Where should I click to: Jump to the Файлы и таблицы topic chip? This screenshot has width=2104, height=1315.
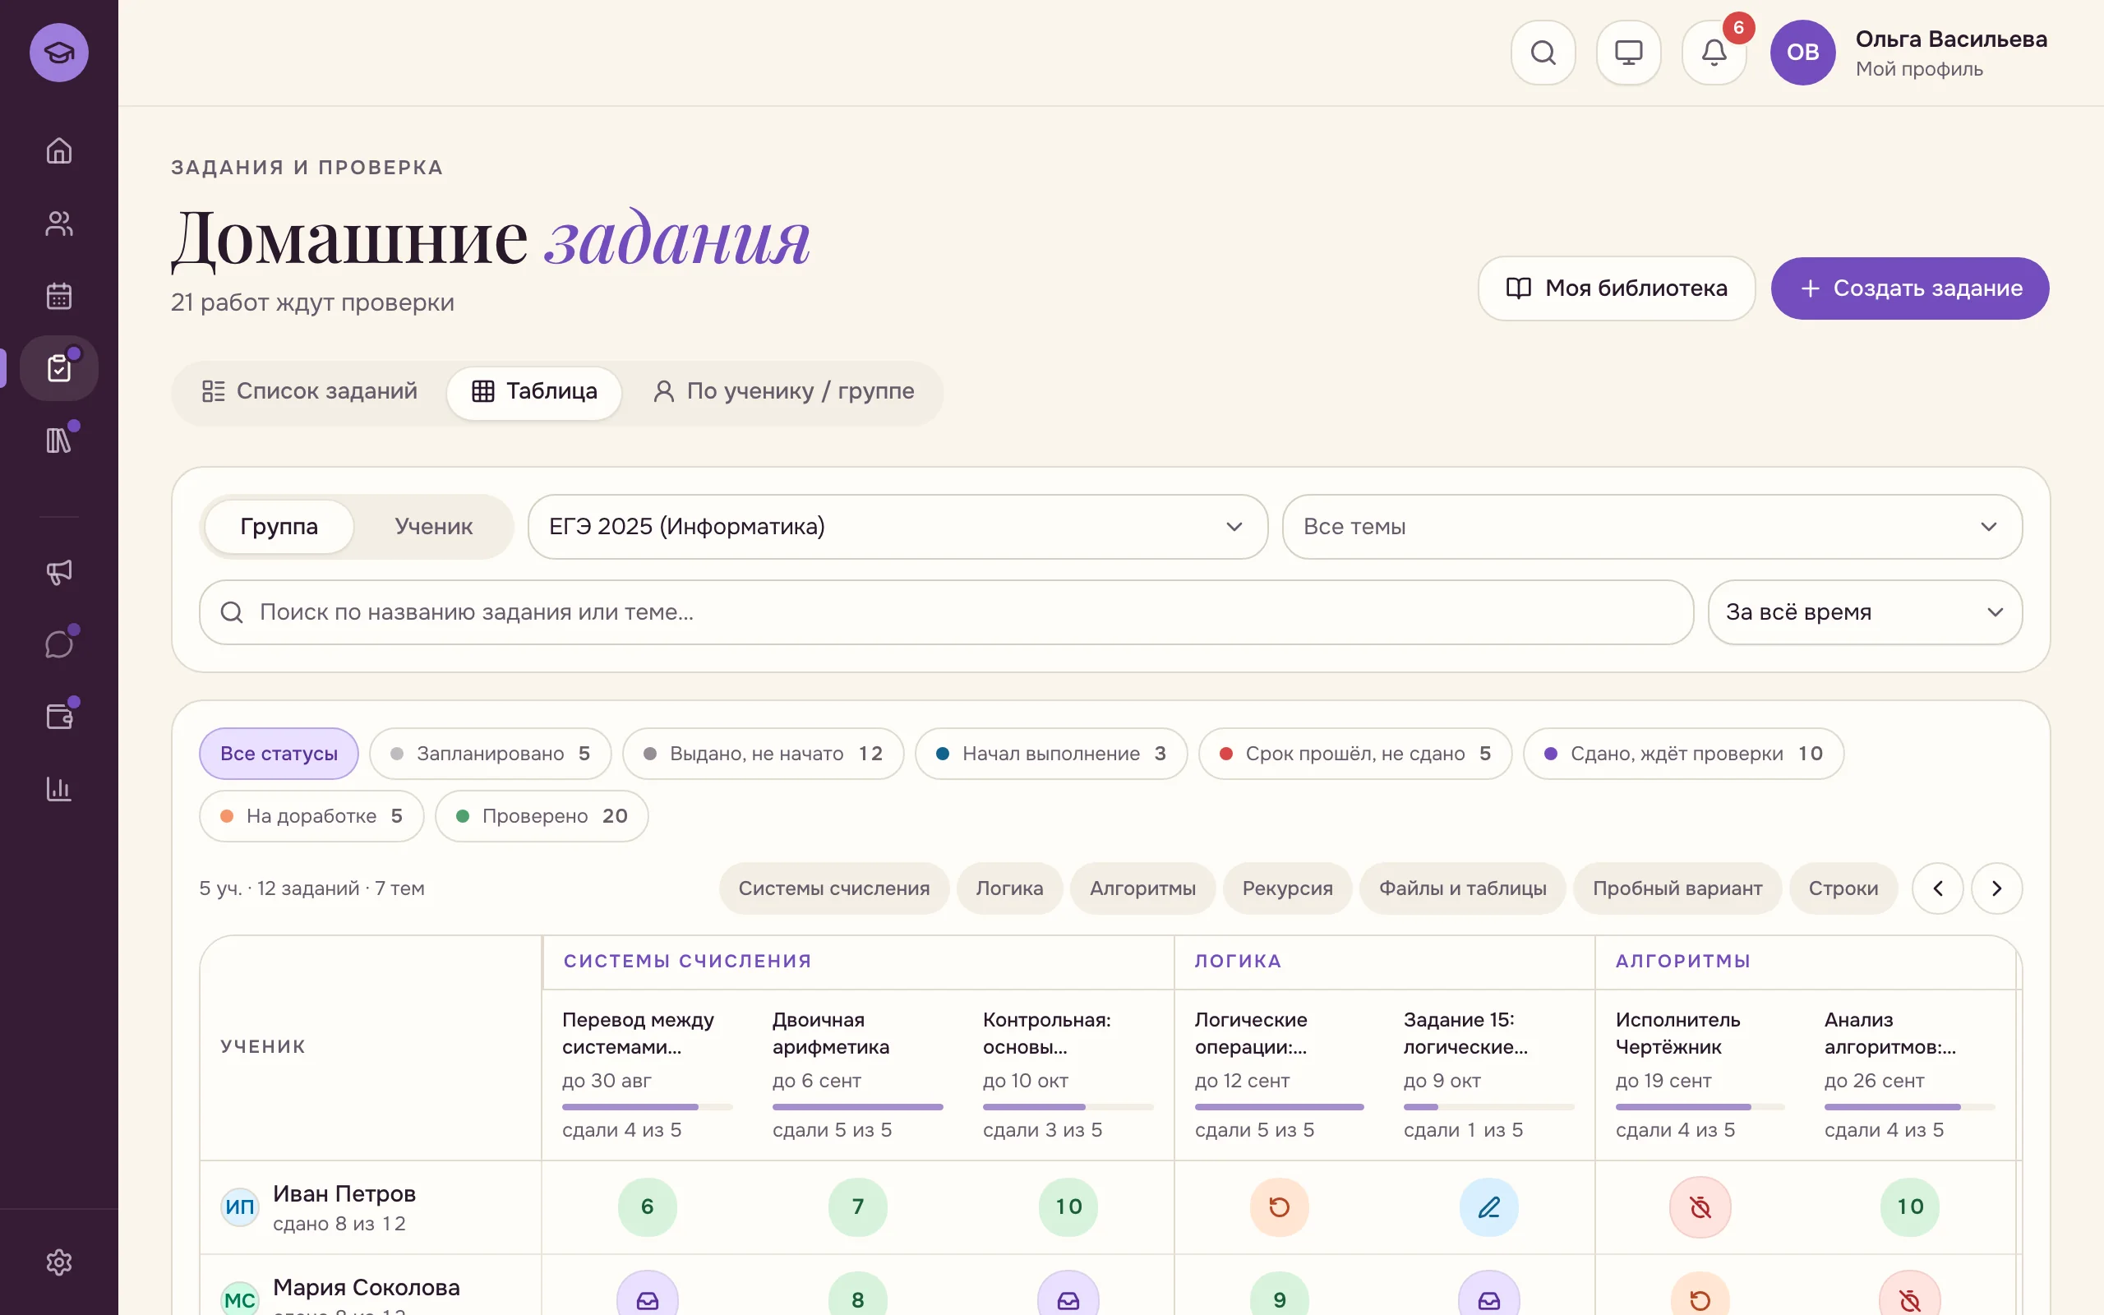1462,888
